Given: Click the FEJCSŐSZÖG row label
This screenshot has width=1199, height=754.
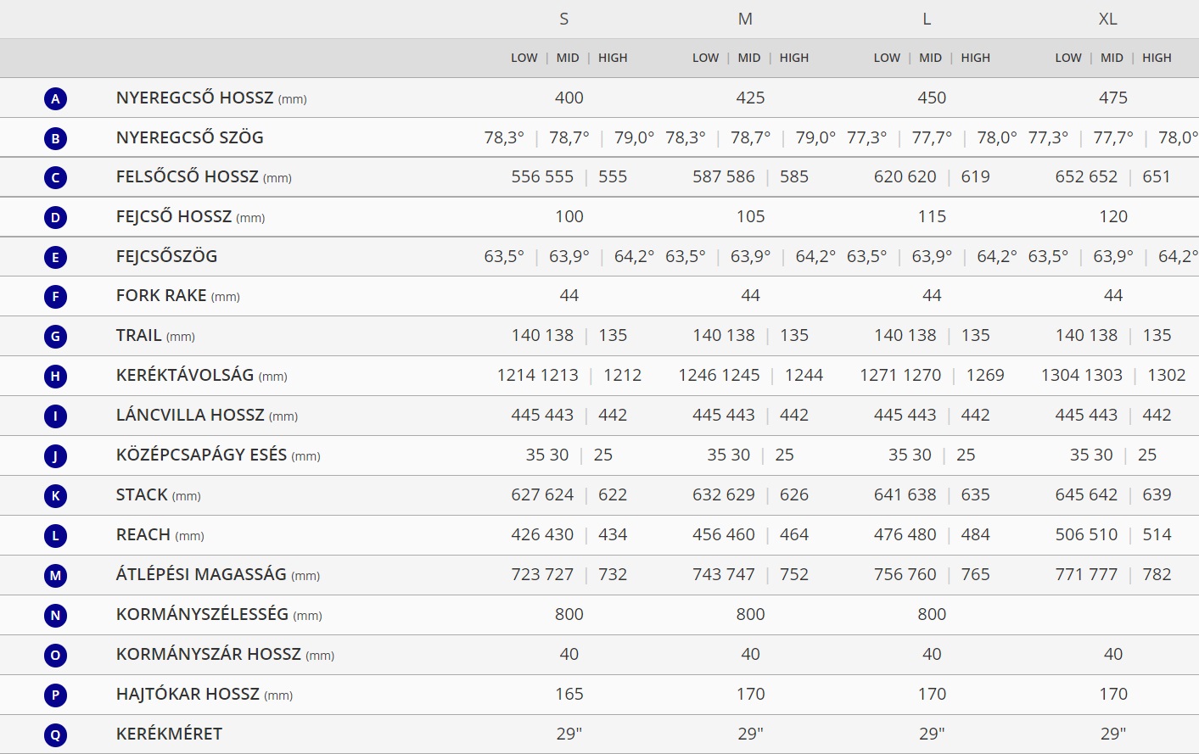Looking at the screenshot, I should coord(167,256).
